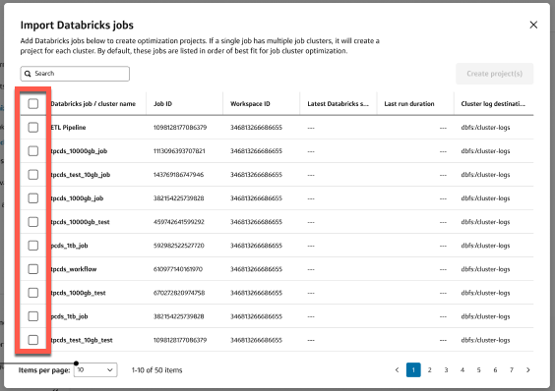The width and height of the screenshot is (555, 391).
Task: Jump to page 7
Action: tap(512, 369)
